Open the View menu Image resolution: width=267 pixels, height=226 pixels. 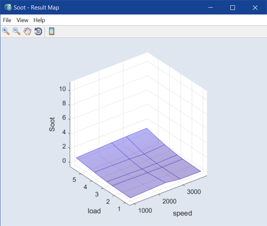(x=23, y=20)
